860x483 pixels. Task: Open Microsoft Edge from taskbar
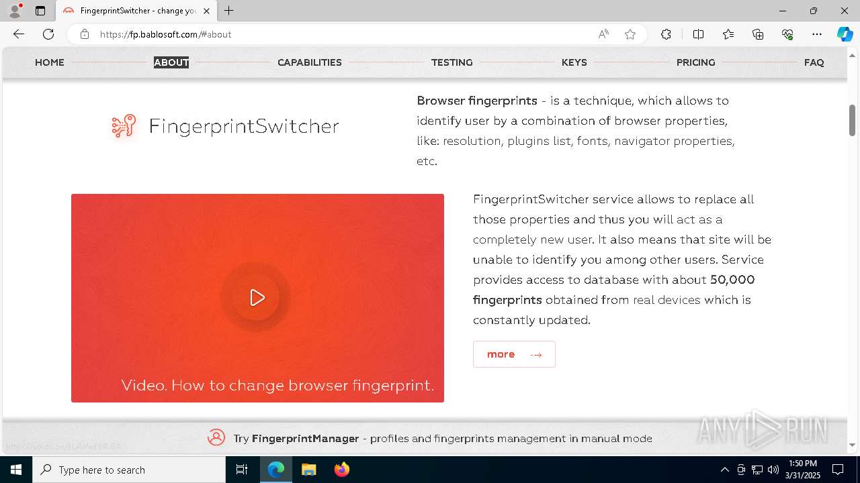[x=276, y=470]
